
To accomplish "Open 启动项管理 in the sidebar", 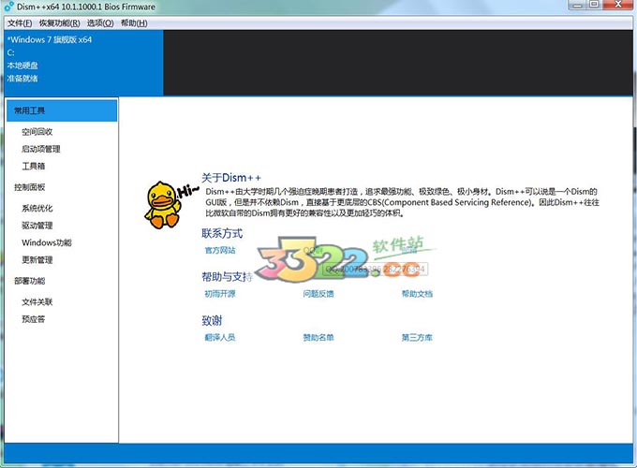I will pos(40,149).
